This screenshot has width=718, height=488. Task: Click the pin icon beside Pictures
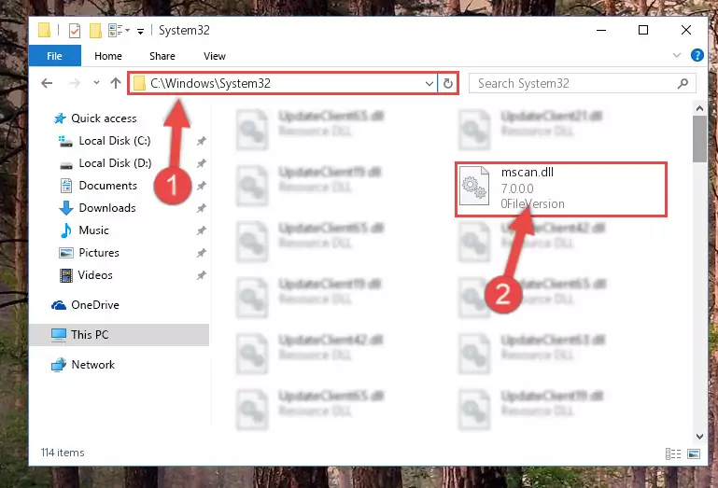coord(201,253)
